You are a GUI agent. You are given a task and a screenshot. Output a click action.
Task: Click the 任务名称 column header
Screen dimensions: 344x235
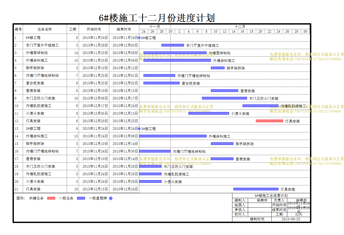point(45,29)
